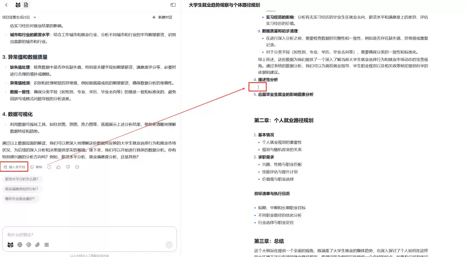Copy the reply with 复制 button

[36, 167]
